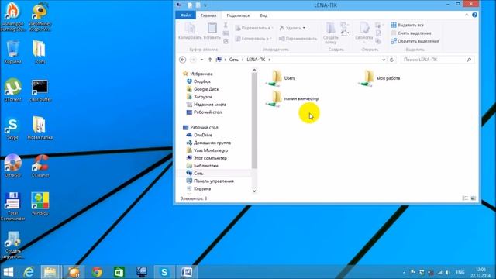Select Сеть in navigation pane

point(195,173)
